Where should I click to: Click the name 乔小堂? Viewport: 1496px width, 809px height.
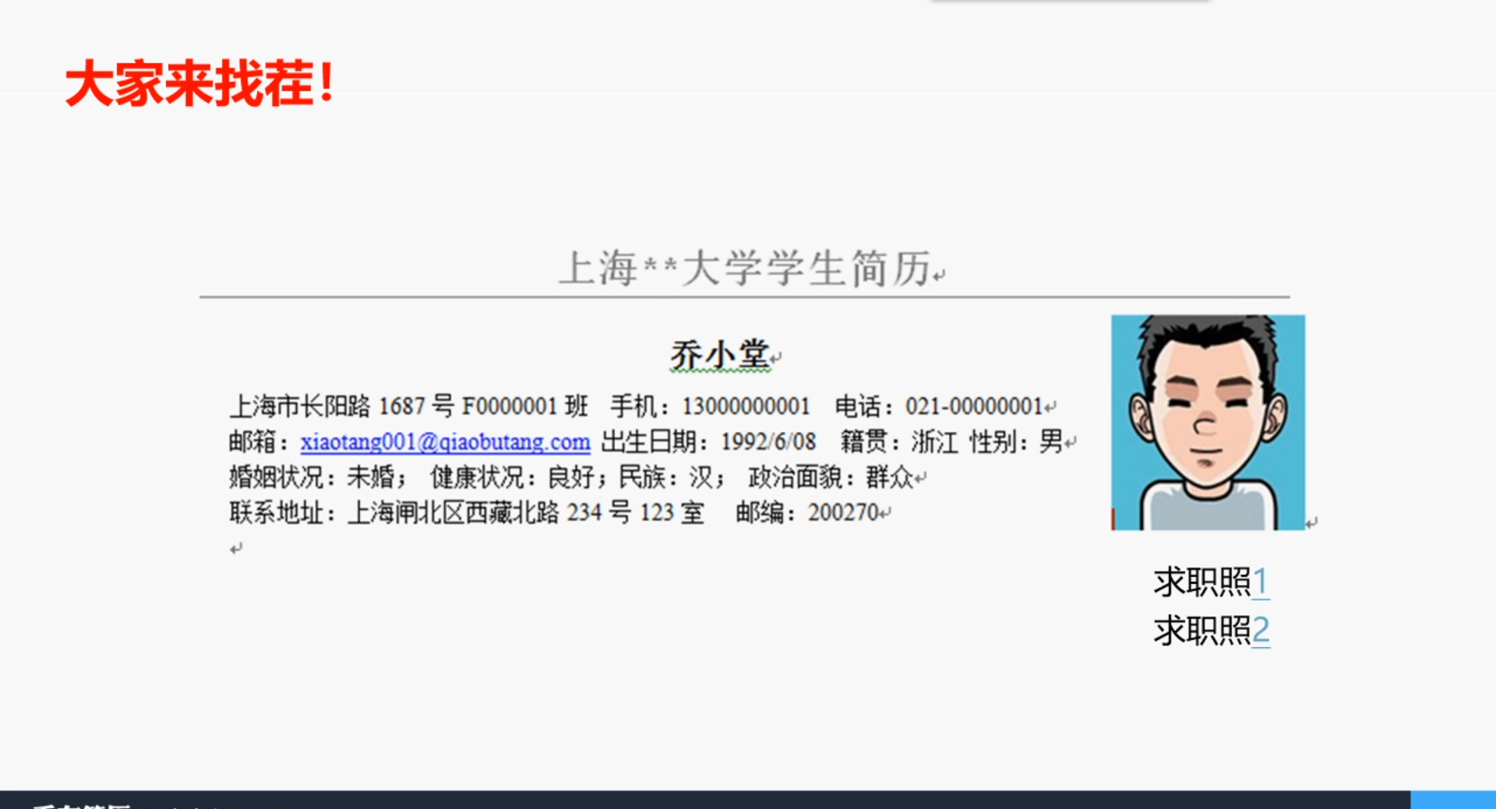[720, 355]
